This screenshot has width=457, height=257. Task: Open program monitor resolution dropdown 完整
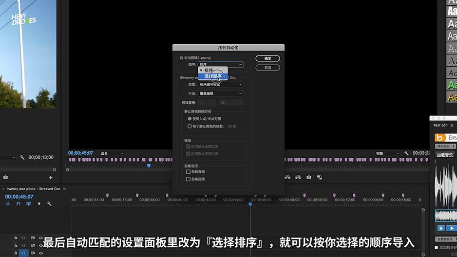coord(387,153)
